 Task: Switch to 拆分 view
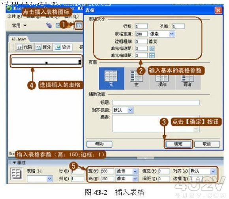coord(43,47)
